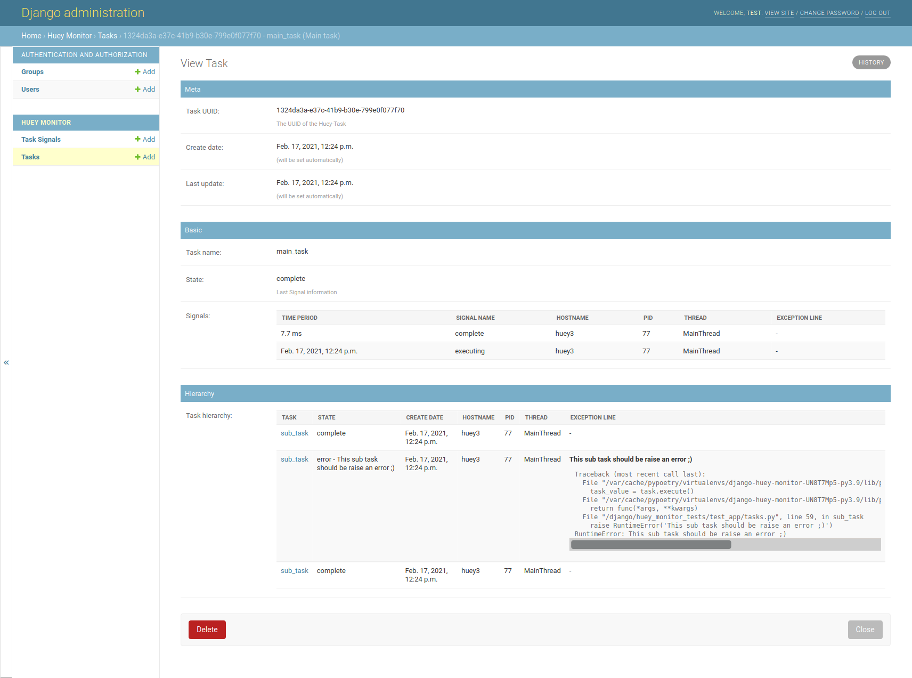This screenshot has width=912, height=678.
Task: Open the Groups admin section
Action: point(32,72)
